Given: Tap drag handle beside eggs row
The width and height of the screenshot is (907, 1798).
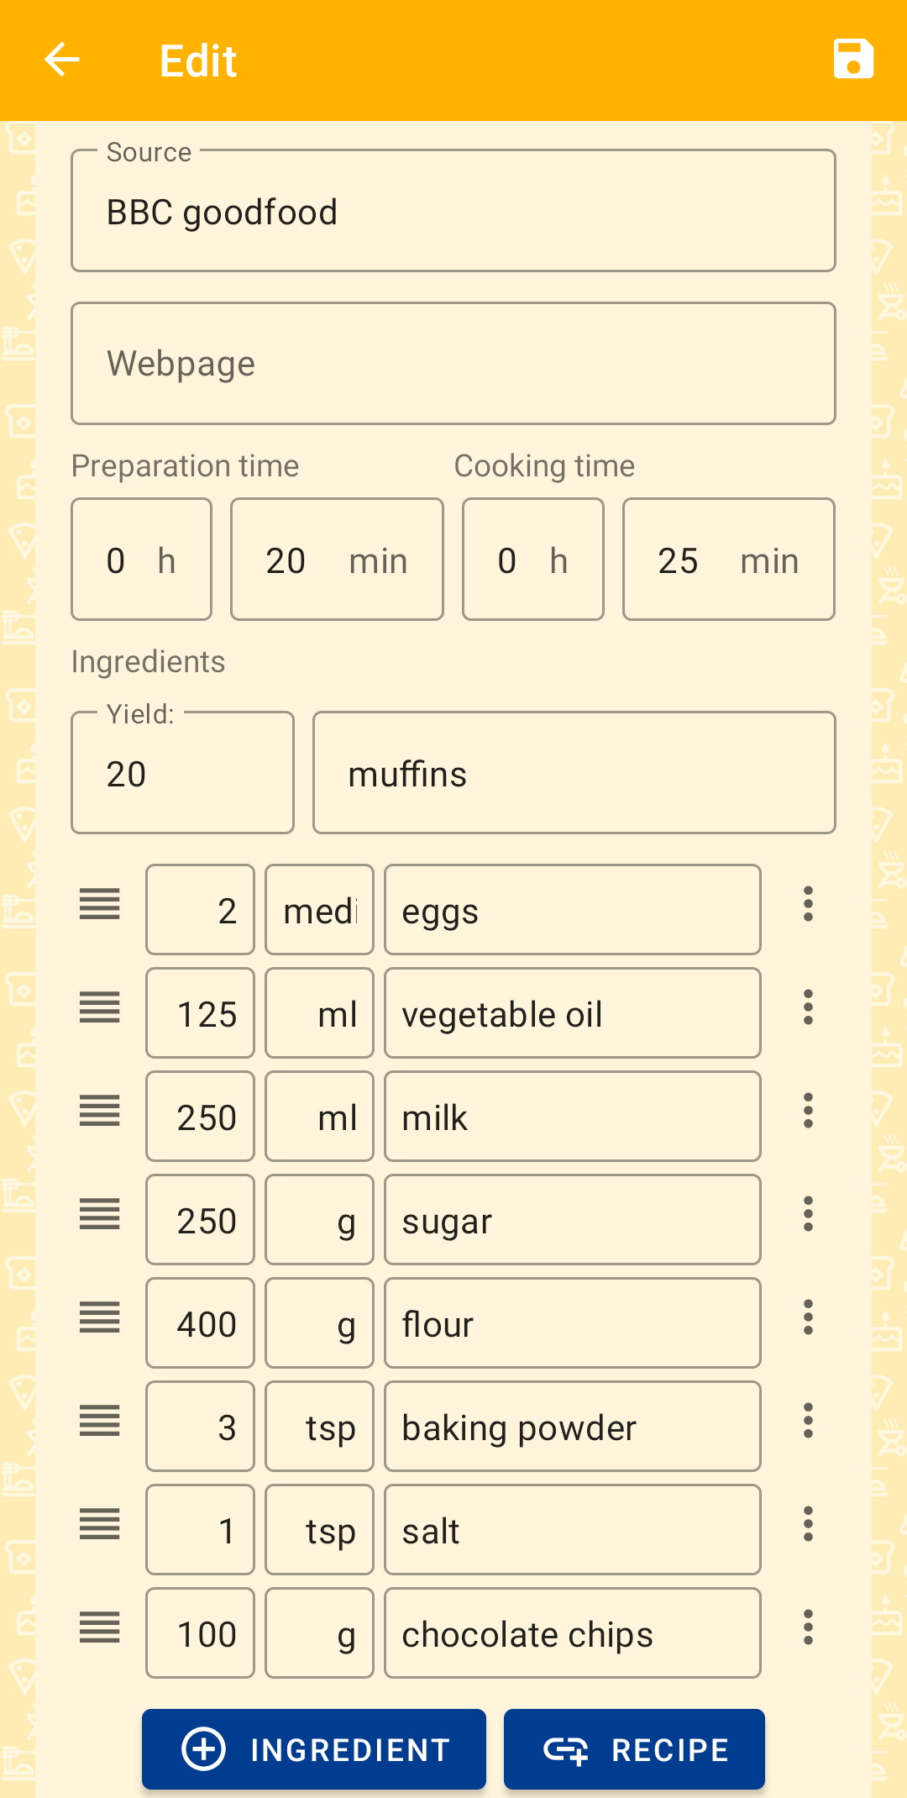Looking at the screenshot, I should [x=100, y=905].
